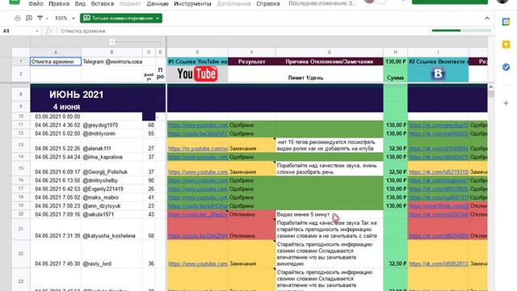Viewport: 517px width, 291px height.
Task: Open the Calendar side panel icon
Action: [506, 22]
